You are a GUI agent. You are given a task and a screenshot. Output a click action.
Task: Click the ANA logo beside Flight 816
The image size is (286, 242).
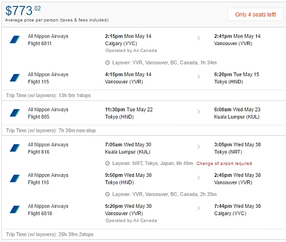[15, 148]
